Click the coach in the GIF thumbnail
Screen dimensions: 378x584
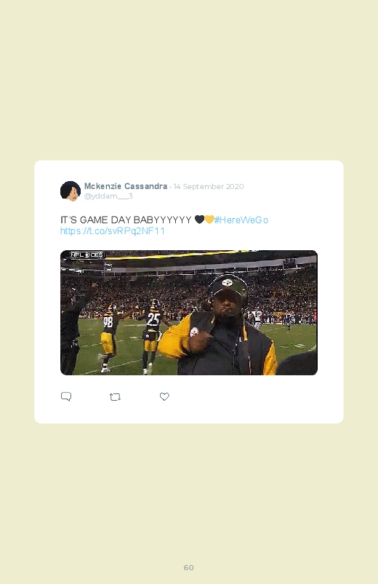point(220,326)
